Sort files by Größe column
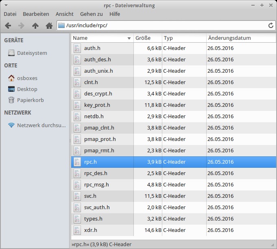 (143, 38)
